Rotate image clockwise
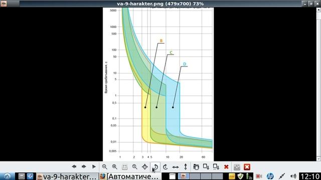This screenshot has height=180, width=321. 166,166
